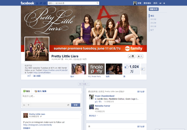Expand more apps dropdown labeled 8

click(x=143, y=69)
